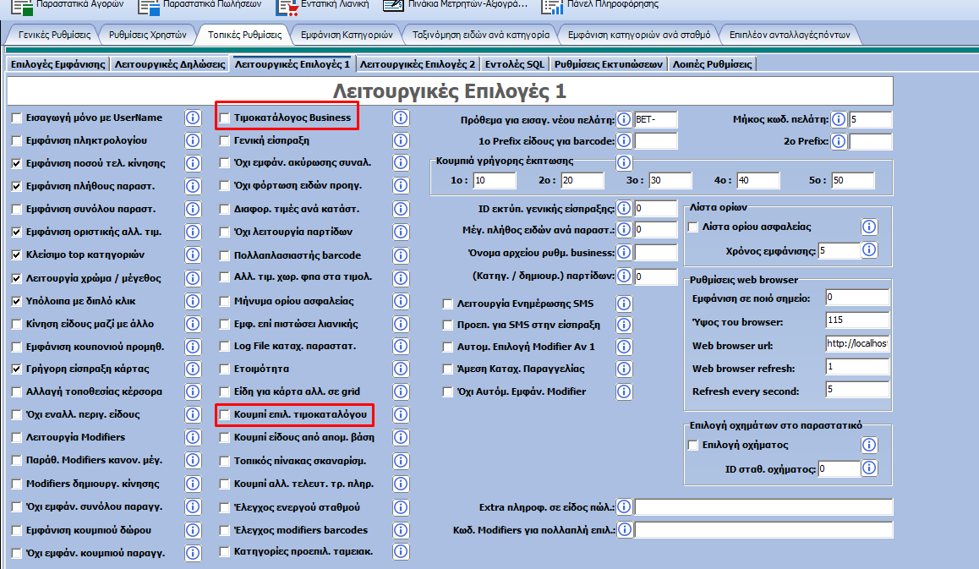Click Μήκος κωδ. πελάτη field
This screenshot has width=979, height=569.
[870, 119]
